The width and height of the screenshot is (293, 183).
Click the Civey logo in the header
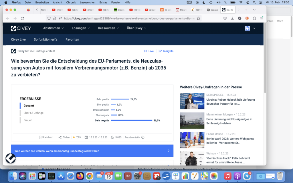pyautogui.click(x=21, y=28)
